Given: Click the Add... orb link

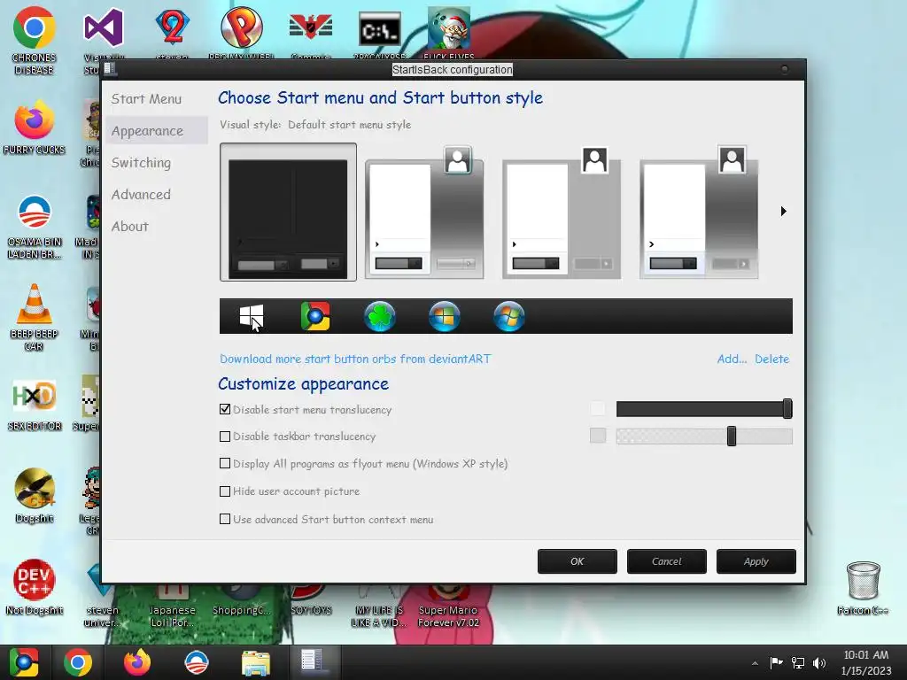Looking at the screenshot, I should pos(732,359).
